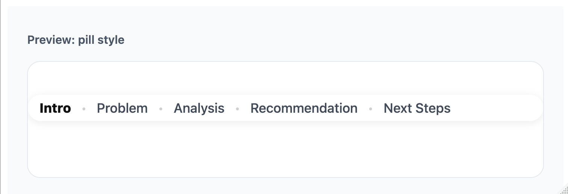568x194 pixels.
Task: Click the vertical border line at window's left edge
Action: [x=1, y=97]
